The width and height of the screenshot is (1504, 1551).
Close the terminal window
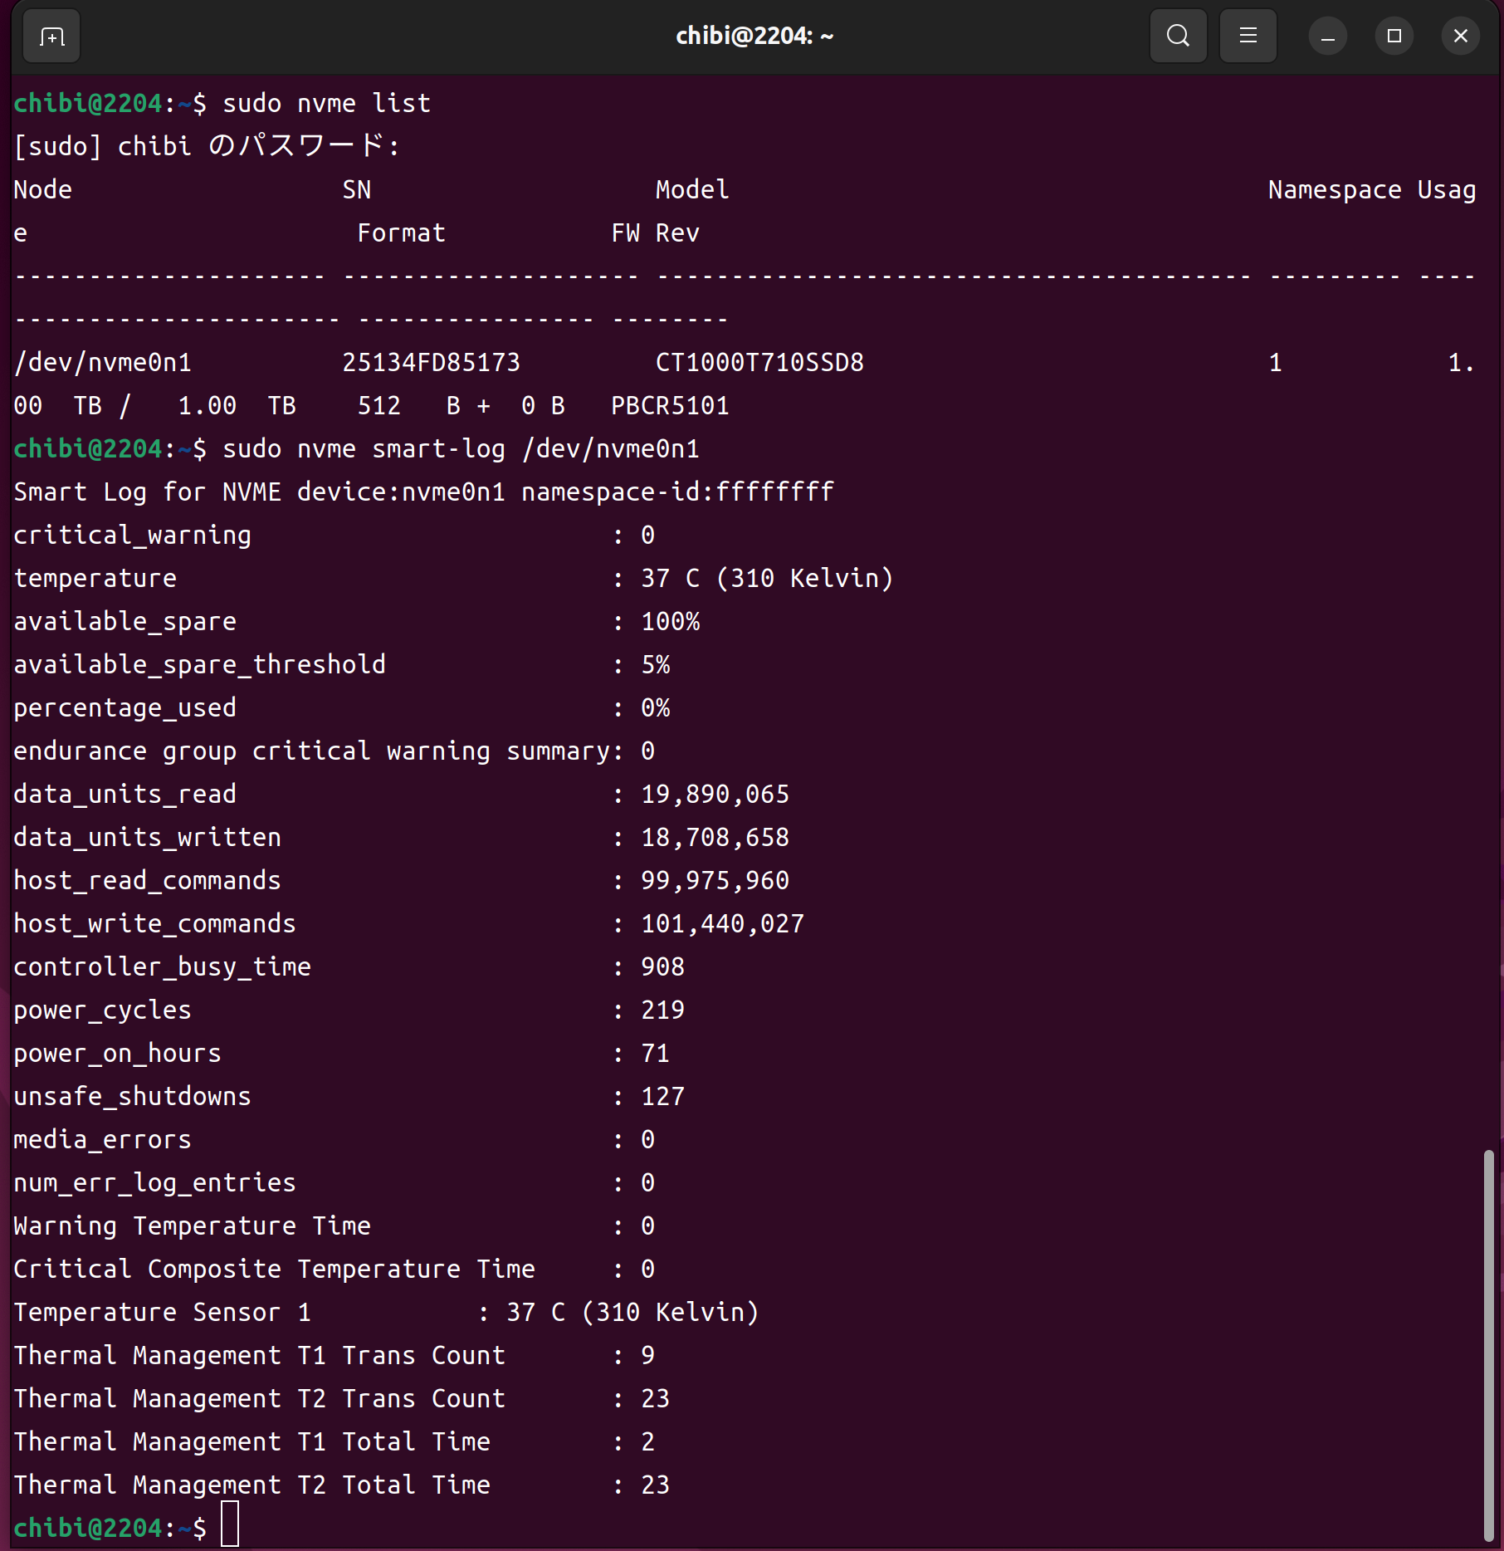point(1460,37)
